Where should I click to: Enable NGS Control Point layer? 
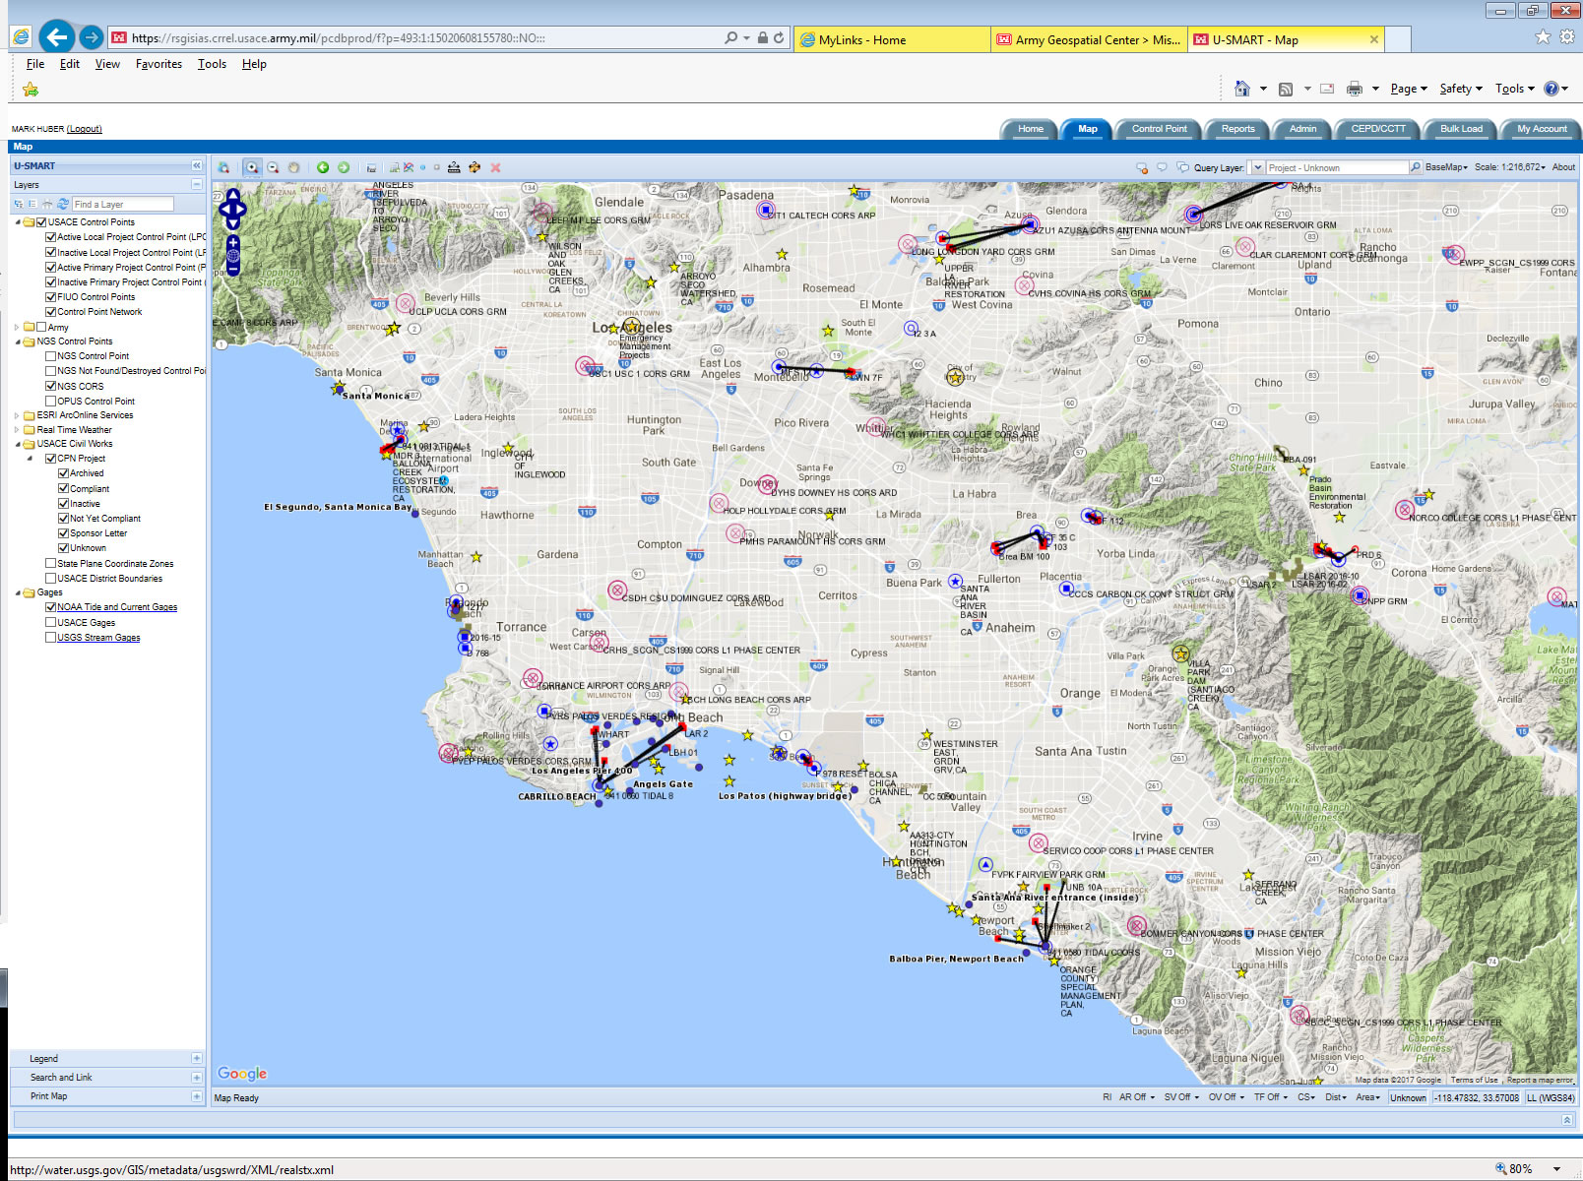click(x=50, y=356)
